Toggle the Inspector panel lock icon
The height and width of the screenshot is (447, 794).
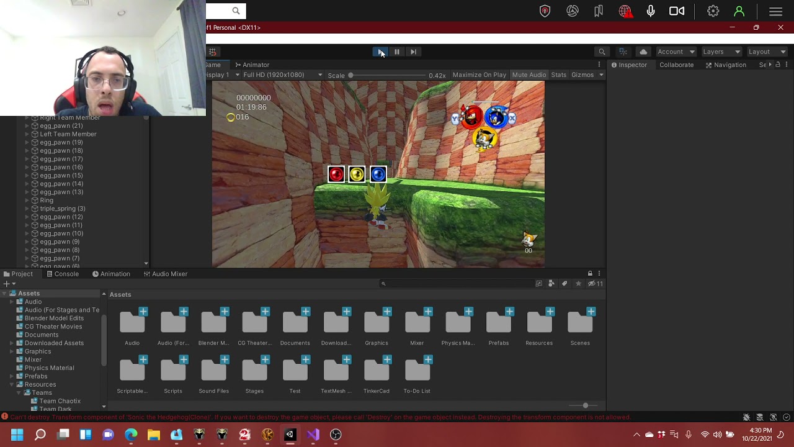click(x=777, y=65)
